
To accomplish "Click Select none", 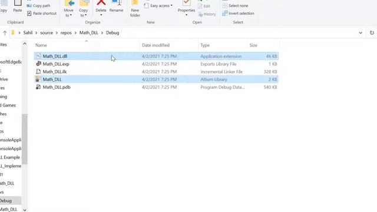I will click(x=236, y=5).
